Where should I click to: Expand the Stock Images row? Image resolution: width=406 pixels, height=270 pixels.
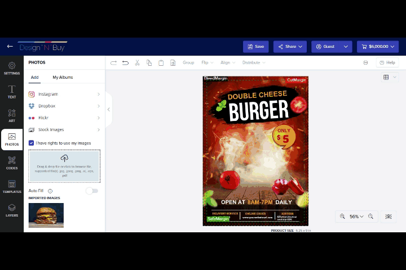pos(64,129)
